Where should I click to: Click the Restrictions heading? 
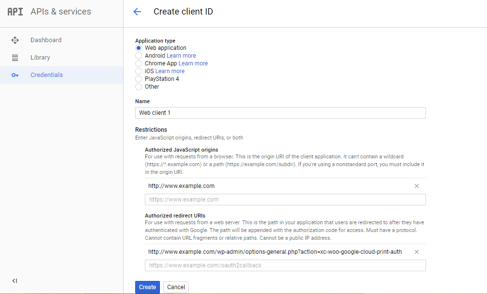pos(151,130)
